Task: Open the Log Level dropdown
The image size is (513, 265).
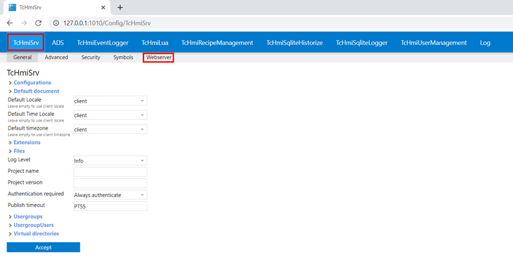Action: tap(110, 160)
